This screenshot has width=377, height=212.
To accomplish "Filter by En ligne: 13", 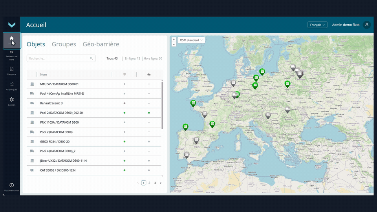I will [132, 58].
